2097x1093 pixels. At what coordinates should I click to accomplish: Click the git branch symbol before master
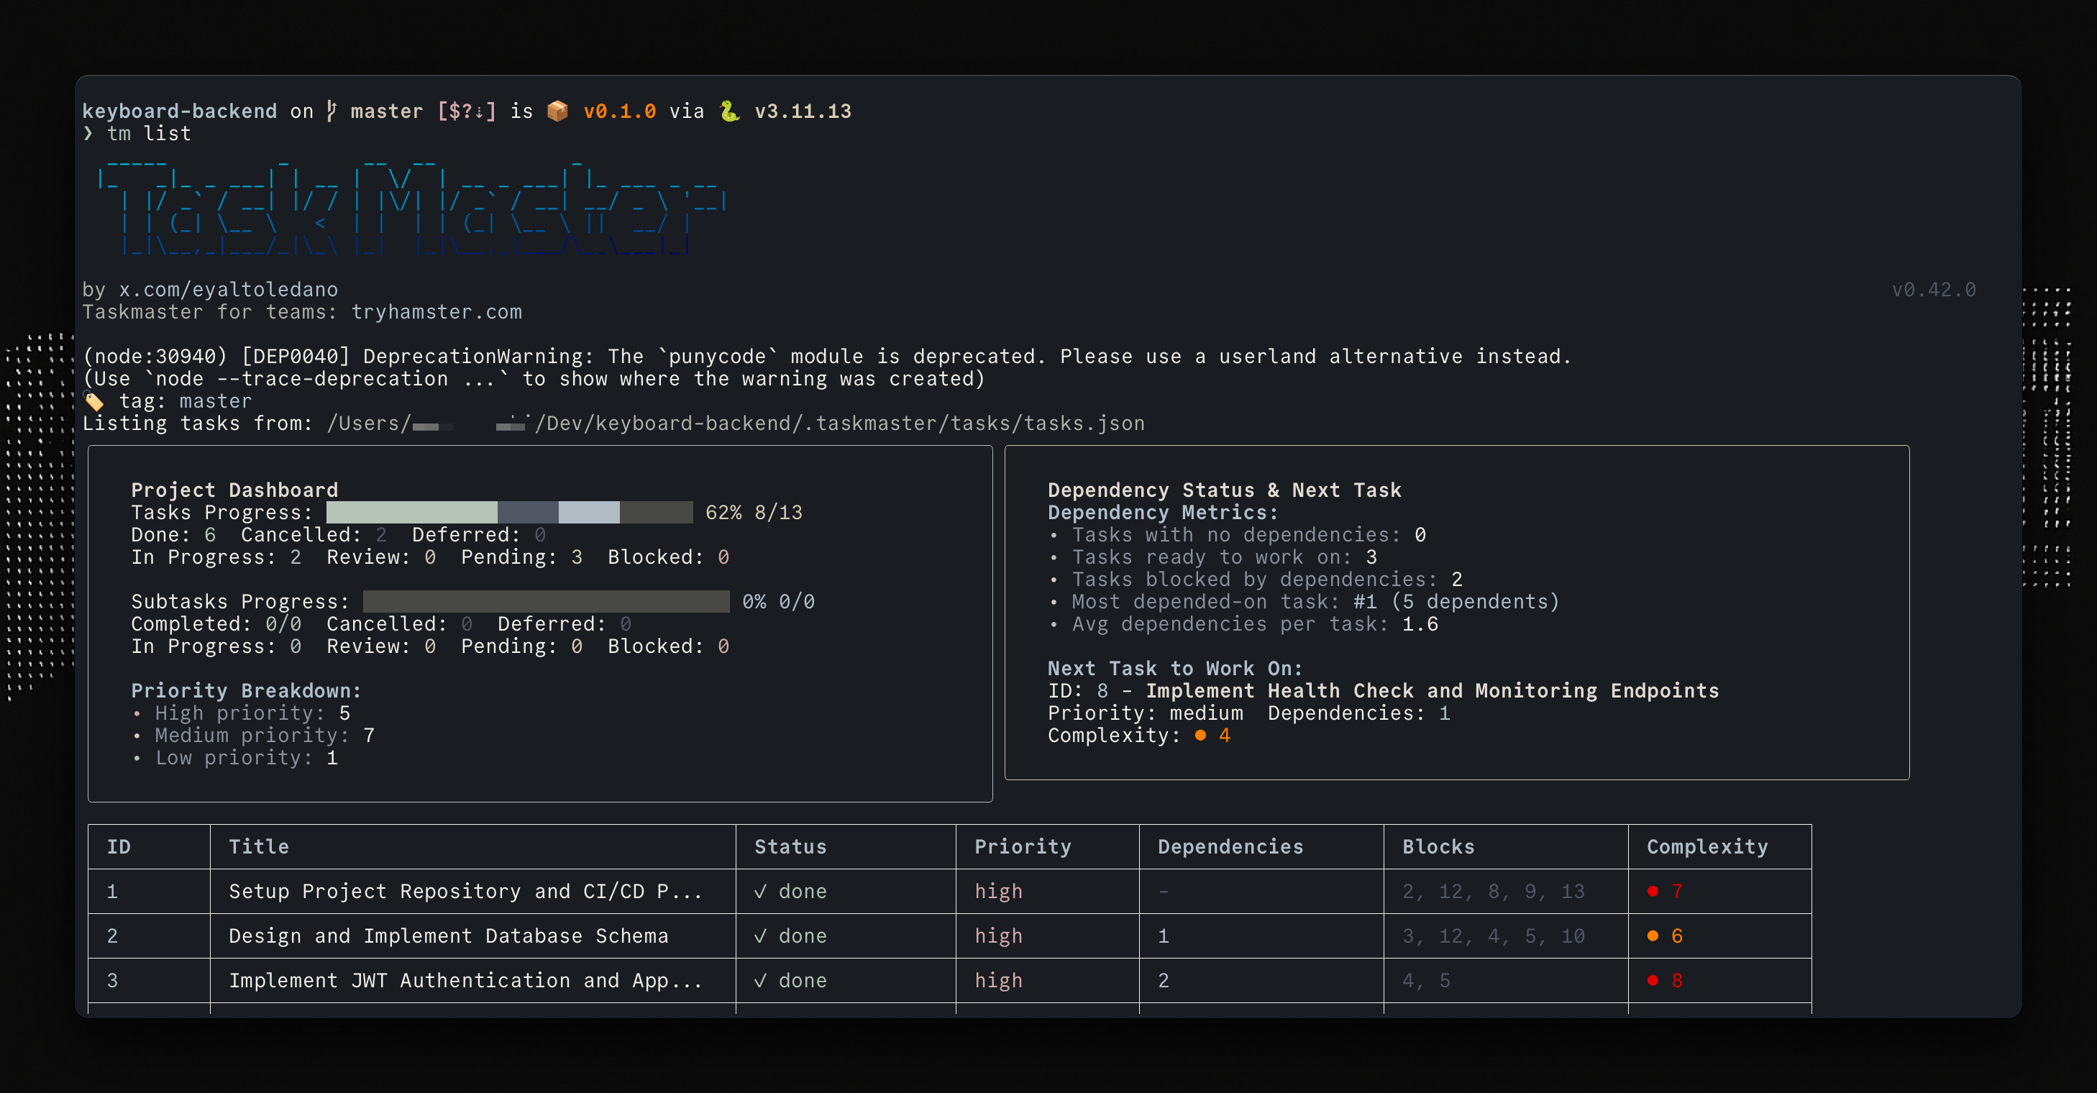(331, 111)
